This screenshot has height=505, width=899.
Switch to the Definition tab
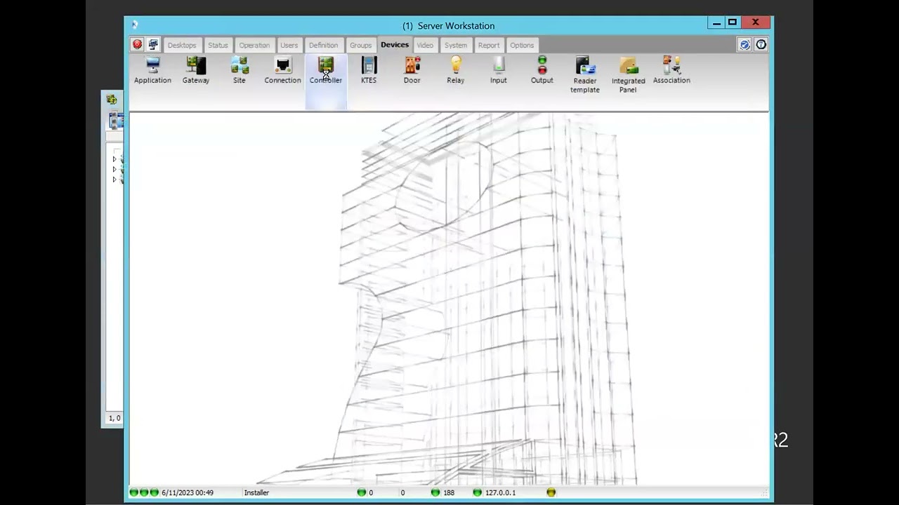[x=323, y=45]
